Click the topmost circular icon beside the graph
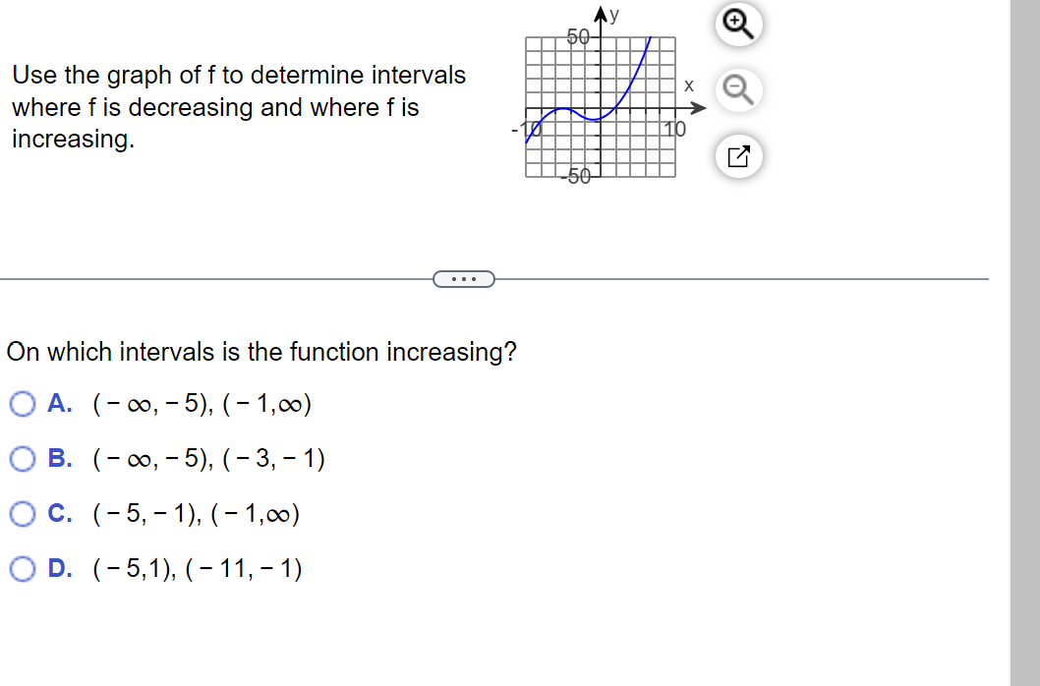 tap(738, 25)
